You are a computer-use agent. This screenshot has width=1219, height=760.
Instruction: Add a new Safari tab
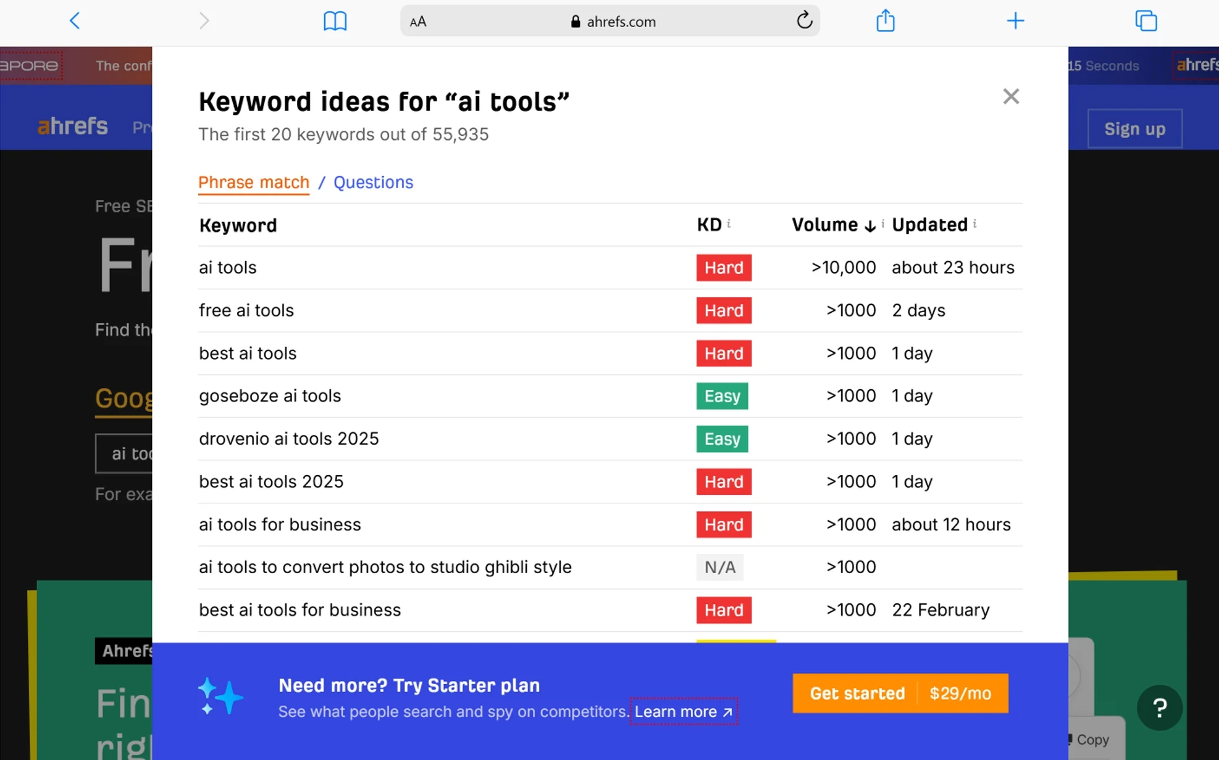point(1015,21)
